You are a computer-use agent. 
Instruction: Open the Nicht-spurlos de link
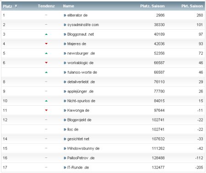(81, 101)
